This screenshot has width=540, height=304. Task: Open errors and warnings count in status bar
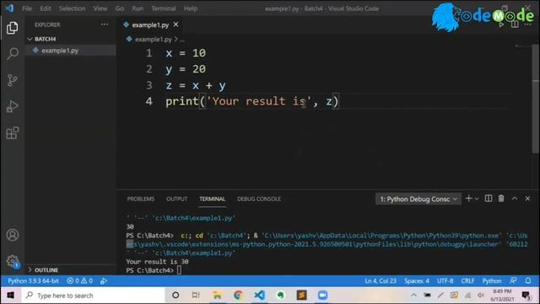79,280
